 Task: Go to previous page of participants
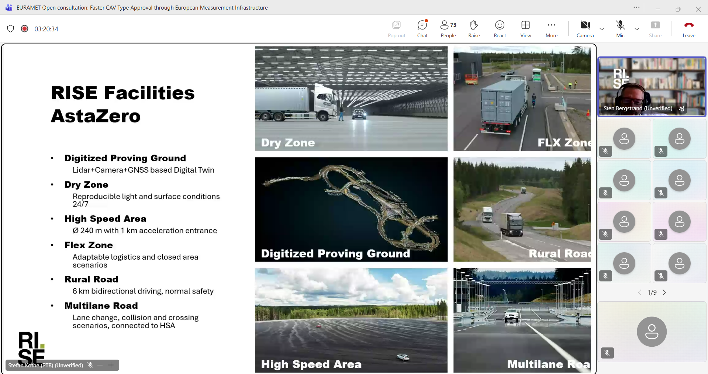640,292
